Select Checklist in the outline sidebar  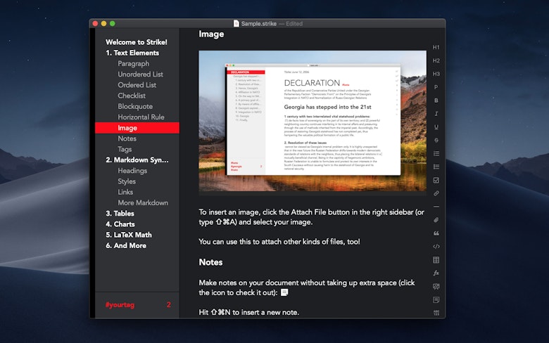click(132, 96)
